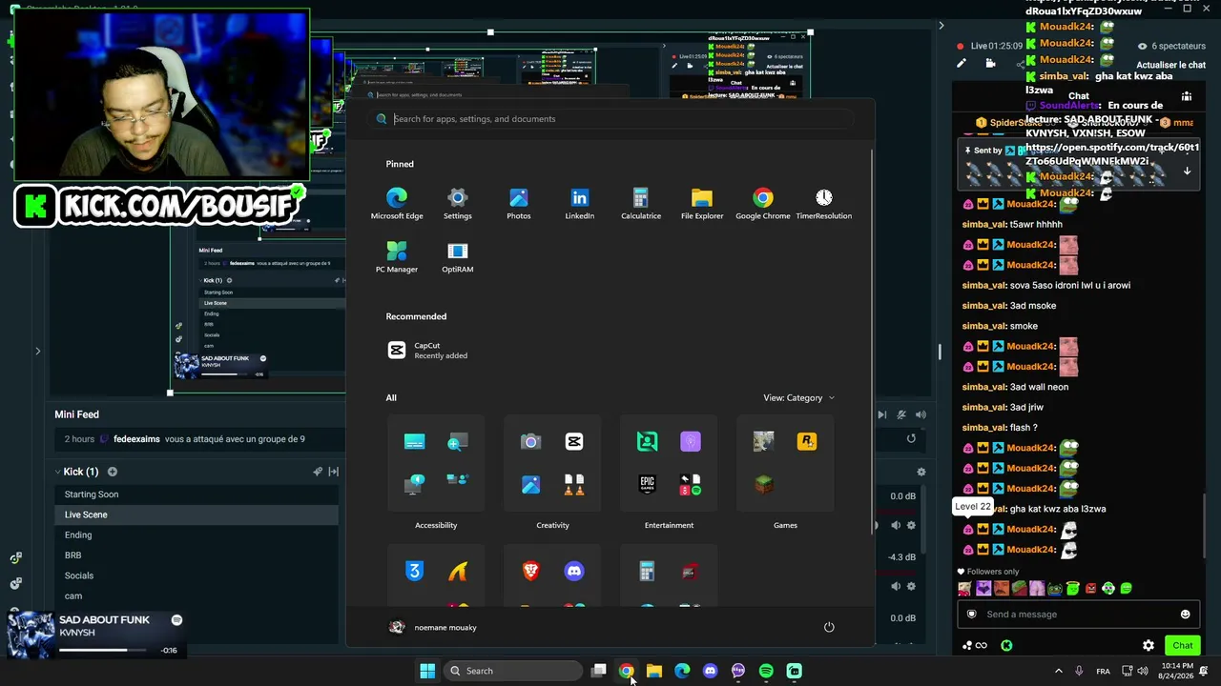Open stream edit pencil icon
The image size is (1221, 686).
962,64
